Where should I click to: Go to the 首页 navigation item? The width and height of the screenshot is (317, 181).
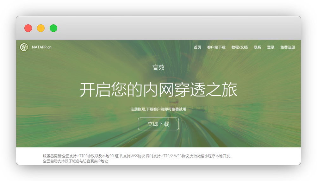coord(197,47)
